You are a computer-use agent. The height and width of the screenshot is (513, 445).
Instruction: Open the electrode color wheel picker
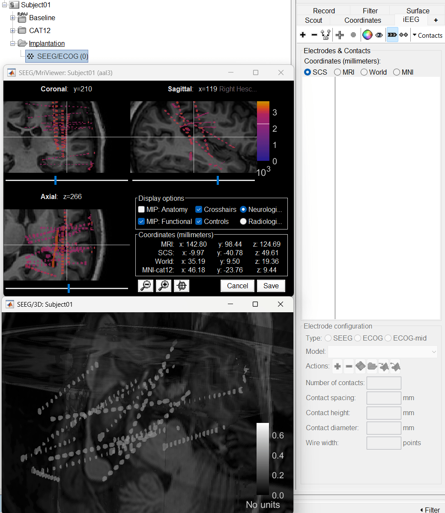pos(367,35)
